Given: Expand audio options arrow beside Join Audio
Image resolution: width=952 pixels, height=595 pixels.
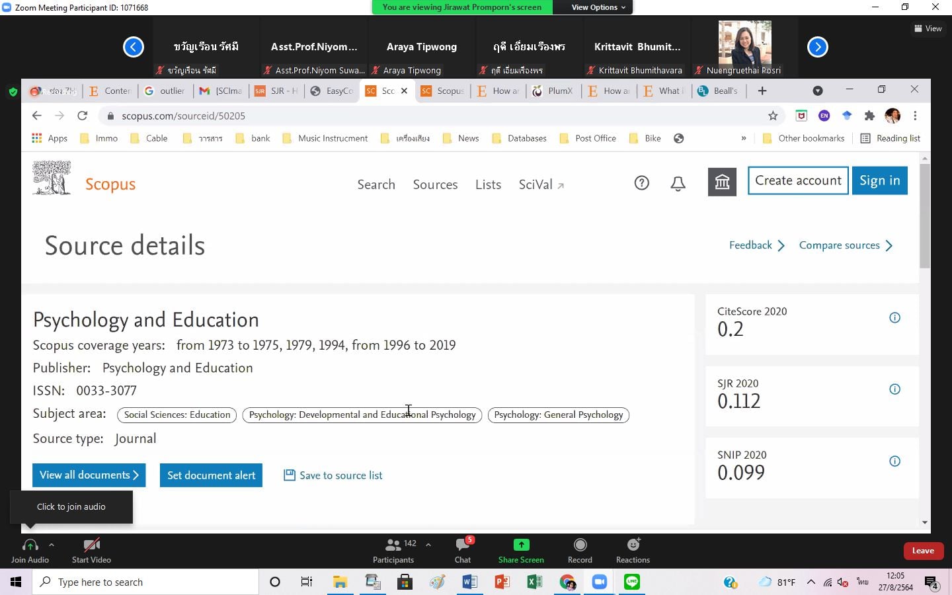Looking at the screenshot, I should [52, 545].
